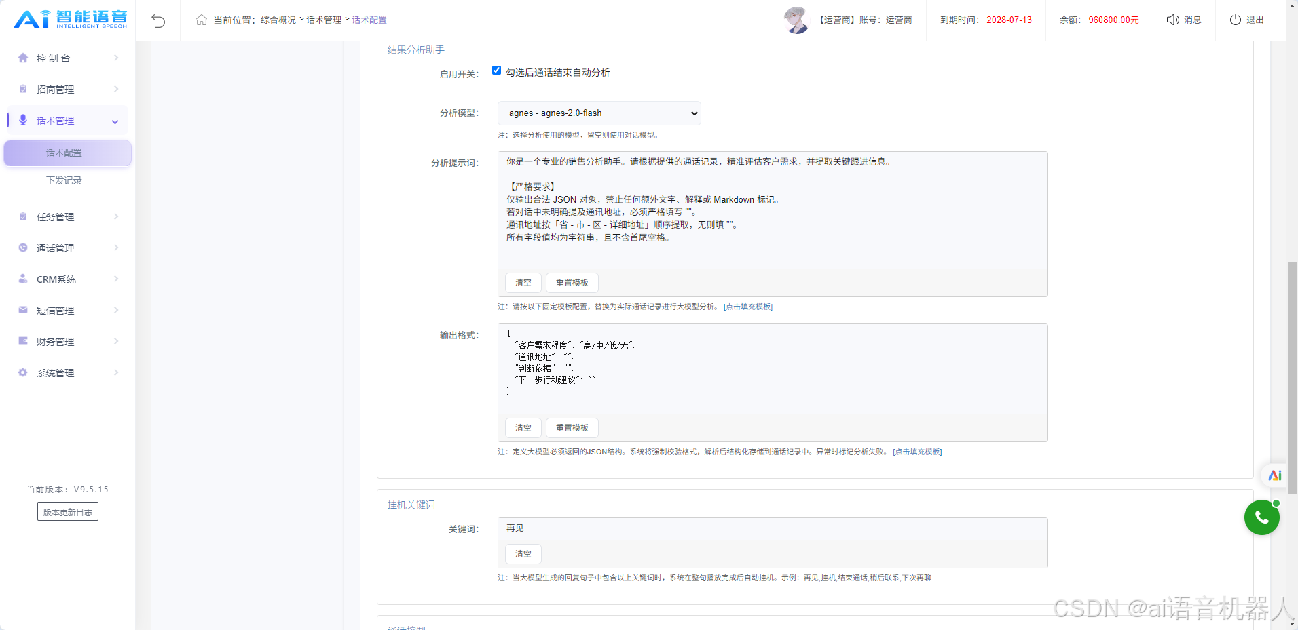This screenshot has width=1298, height=630.
Task: Click the CRM系统 users icon
Action: 23,279
